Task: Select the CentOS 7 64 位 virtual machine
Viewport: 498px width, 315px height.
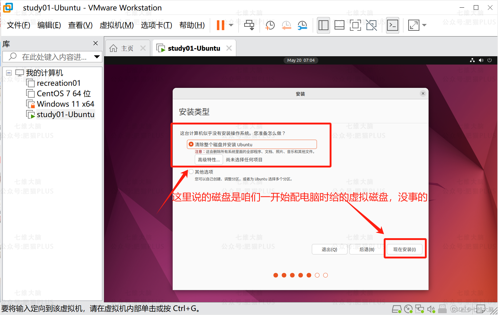Action: (64, 93)
